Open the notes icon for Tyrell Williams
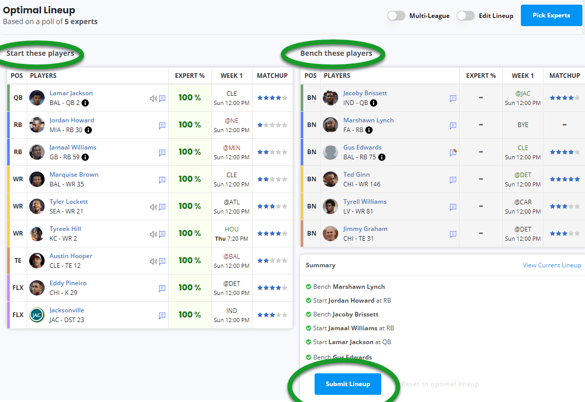The height and width of the screenshot is (402, 585). 453,207
